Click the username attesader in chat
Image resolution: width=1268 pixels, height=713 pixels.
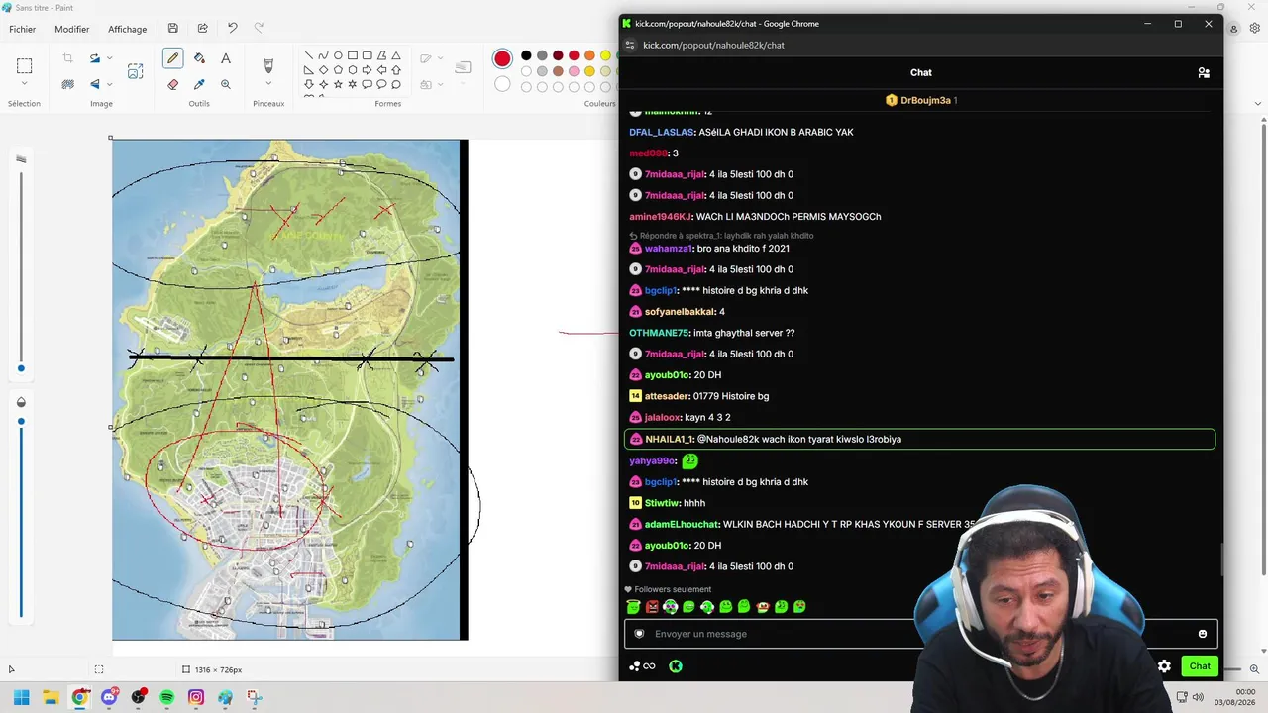(667, 396)
